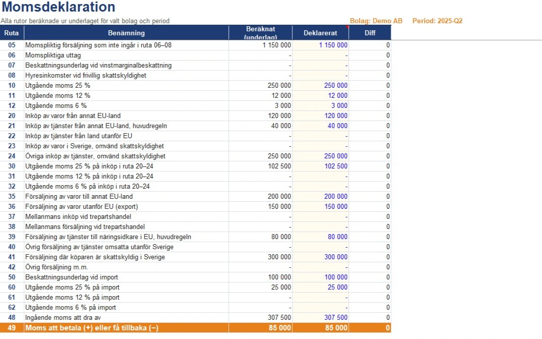Click the Ruta column header
Viewport: 542px width, 339px height.
point(12,33)
